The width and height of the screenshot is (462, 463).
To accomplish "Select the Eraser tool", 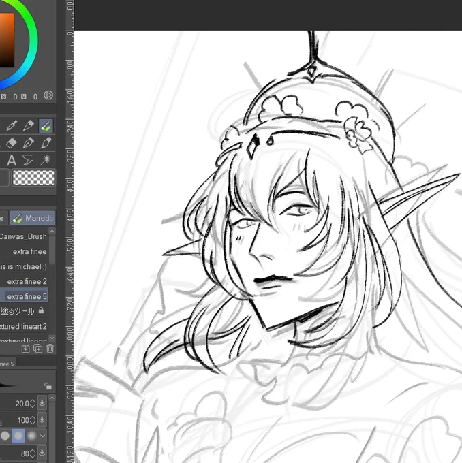I will tap(12, 143).
